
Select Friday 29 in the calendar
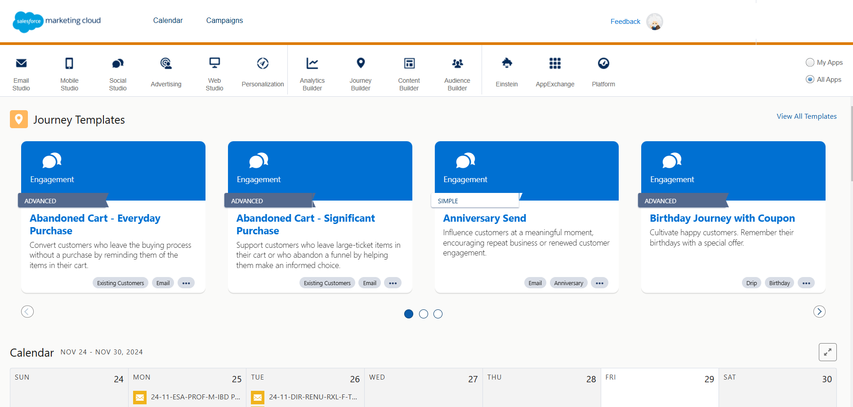point(660,388)
